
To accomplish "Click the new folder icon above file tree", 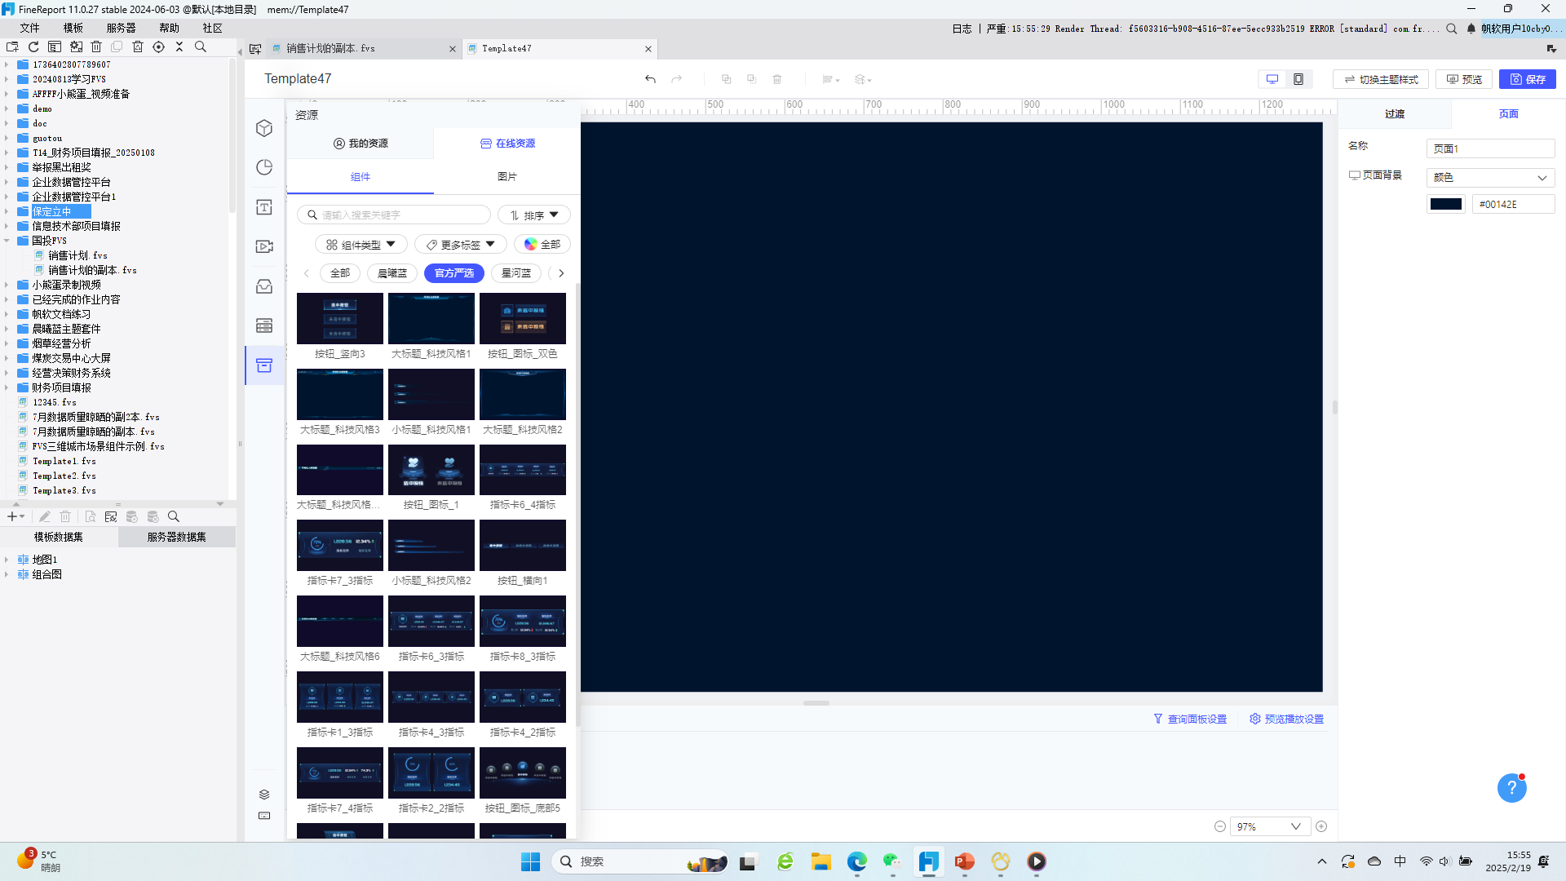I will pyautogui.click(x=12, y=46).
